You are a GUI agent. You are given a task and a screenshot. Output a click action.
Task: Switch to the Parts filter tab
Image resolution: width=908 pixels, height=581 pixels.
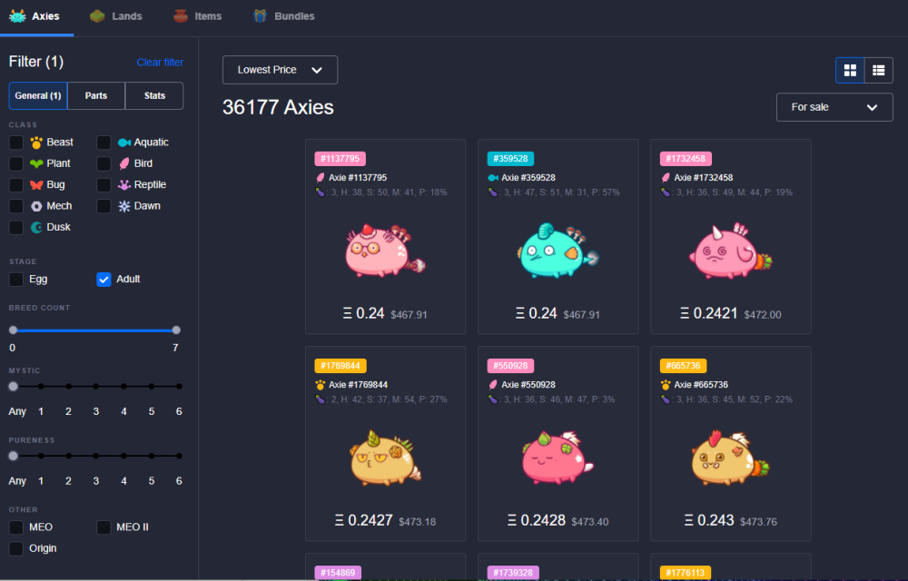[96, 95]
